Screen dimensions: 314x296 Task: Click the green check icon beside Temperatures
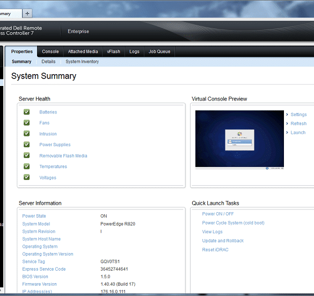(x=26, y=167)
